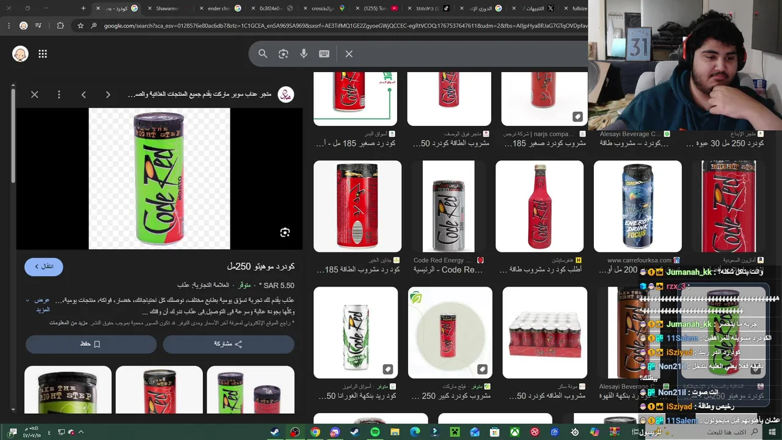Image resolution: width=782 pixels, height=440 pixels.
Task: Open the black-top red Code Red can image
Action: pyautogui.click(x=357, y=207)
